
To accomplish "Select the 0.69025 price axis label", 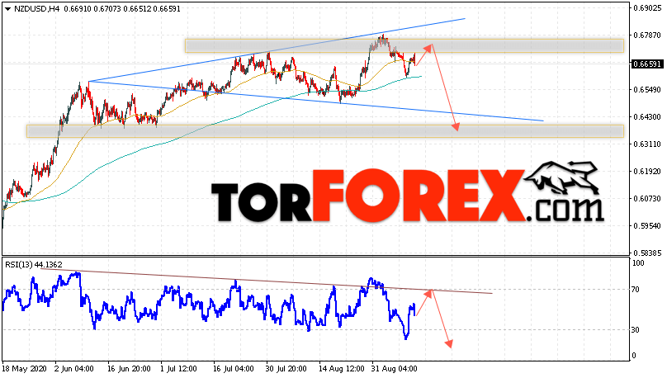I will click(647, 8).
